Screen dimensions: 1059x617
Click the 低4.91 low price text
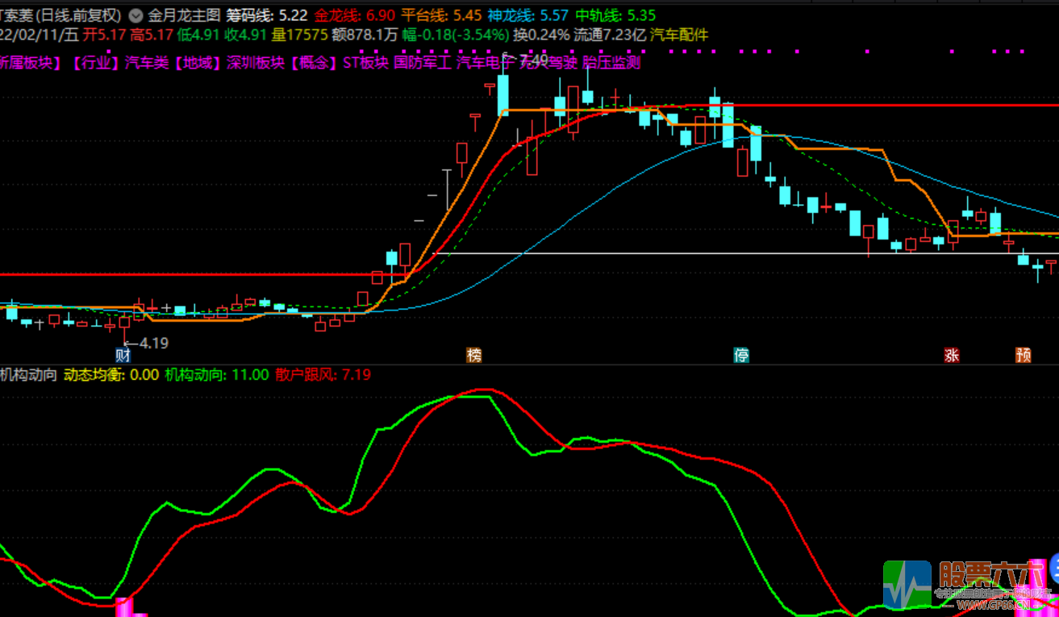click(x=198, y=35)
